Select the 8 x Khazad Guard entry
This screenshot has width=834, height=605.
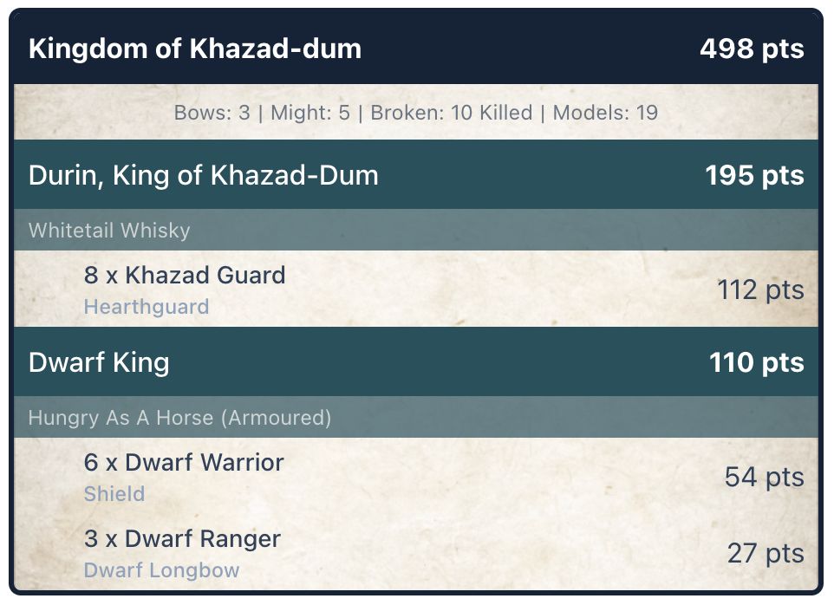point(184,276)
